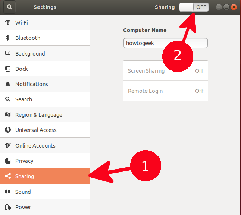The height and width of the screenshot is (215, 241).
Task: Select Privacy label in sidebar
Action: pyautogui.click(x=24, y=161)
